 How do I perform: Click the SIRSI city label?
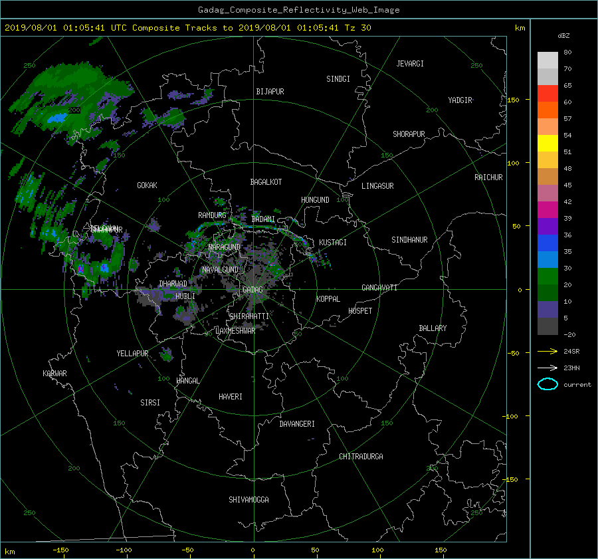(x=150, y=403)
